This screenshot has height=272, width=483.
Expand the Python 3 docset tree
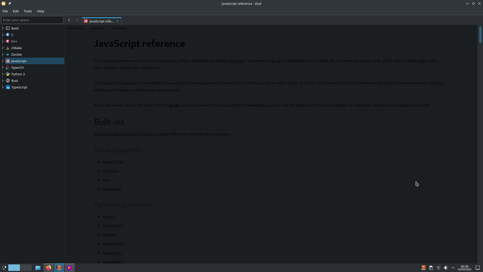tap(3, 74)
